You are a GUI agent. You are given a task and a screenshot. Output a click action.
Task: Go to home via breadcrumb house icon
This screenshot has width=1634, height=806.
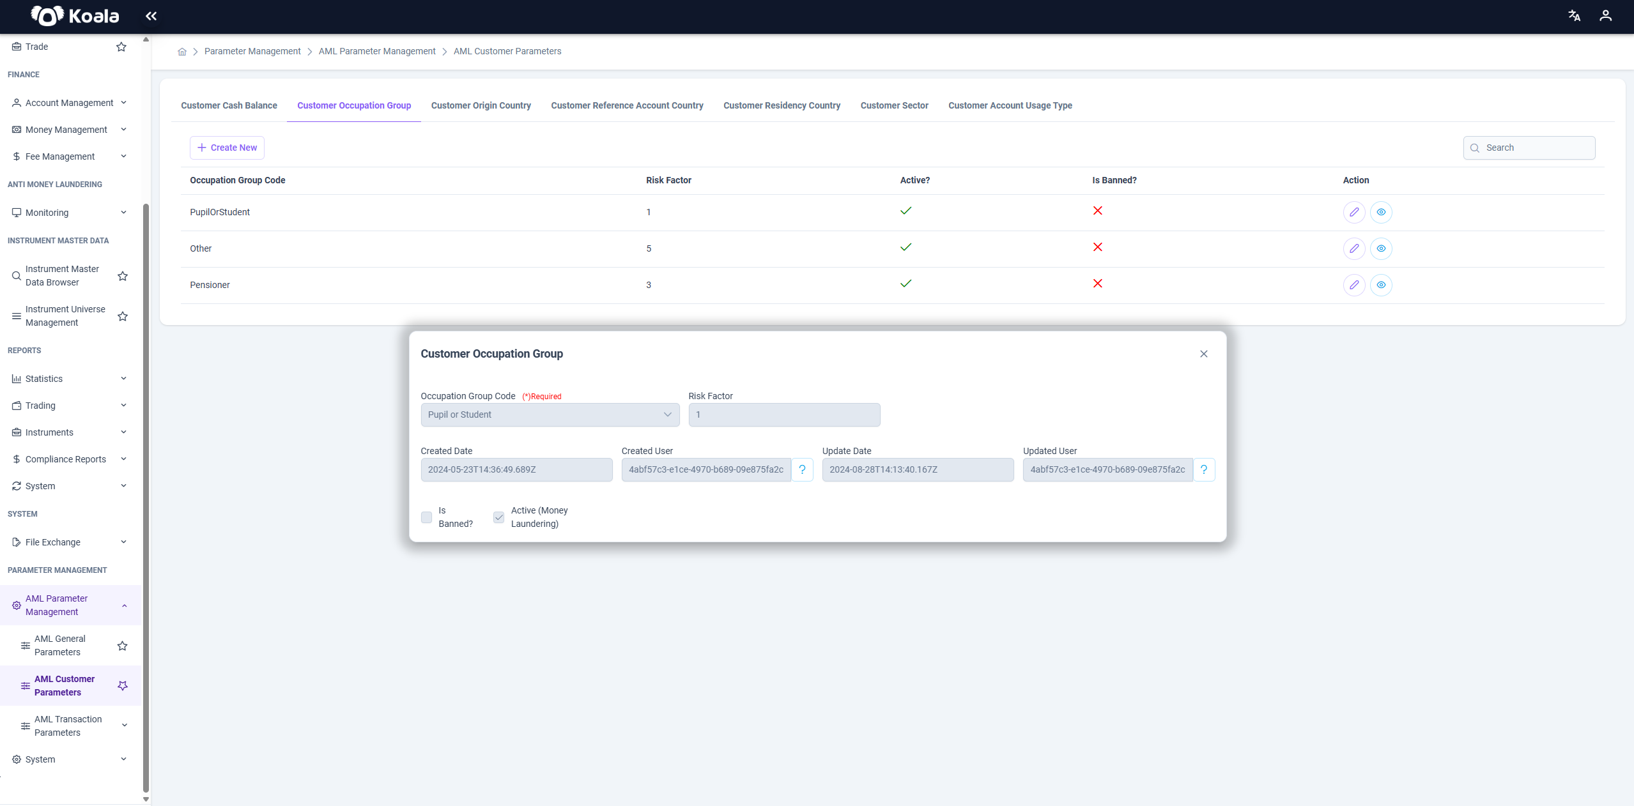tap(182, 52)
